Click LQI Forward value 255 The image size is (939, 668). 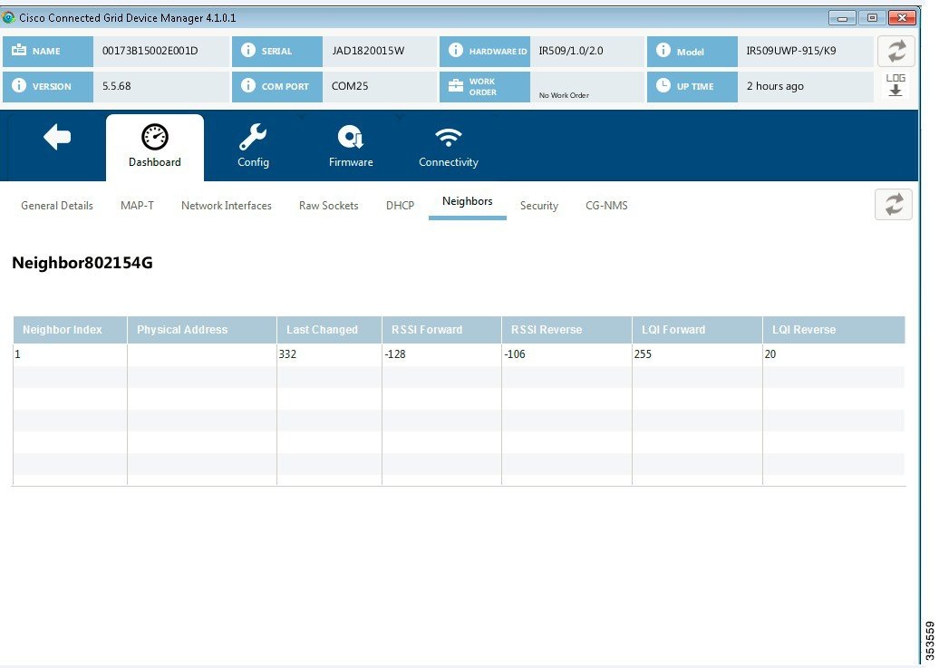(643, 354)
